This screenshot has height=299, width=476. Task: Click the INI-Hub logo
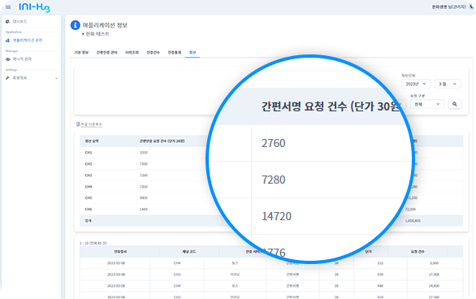[x=34, y=7]
